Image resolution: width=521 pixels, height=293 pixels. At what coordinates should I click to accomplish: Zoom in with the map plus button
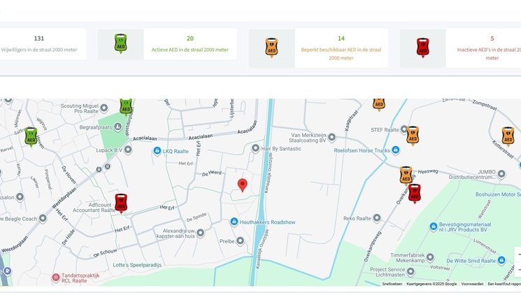(x=518, y=255)
